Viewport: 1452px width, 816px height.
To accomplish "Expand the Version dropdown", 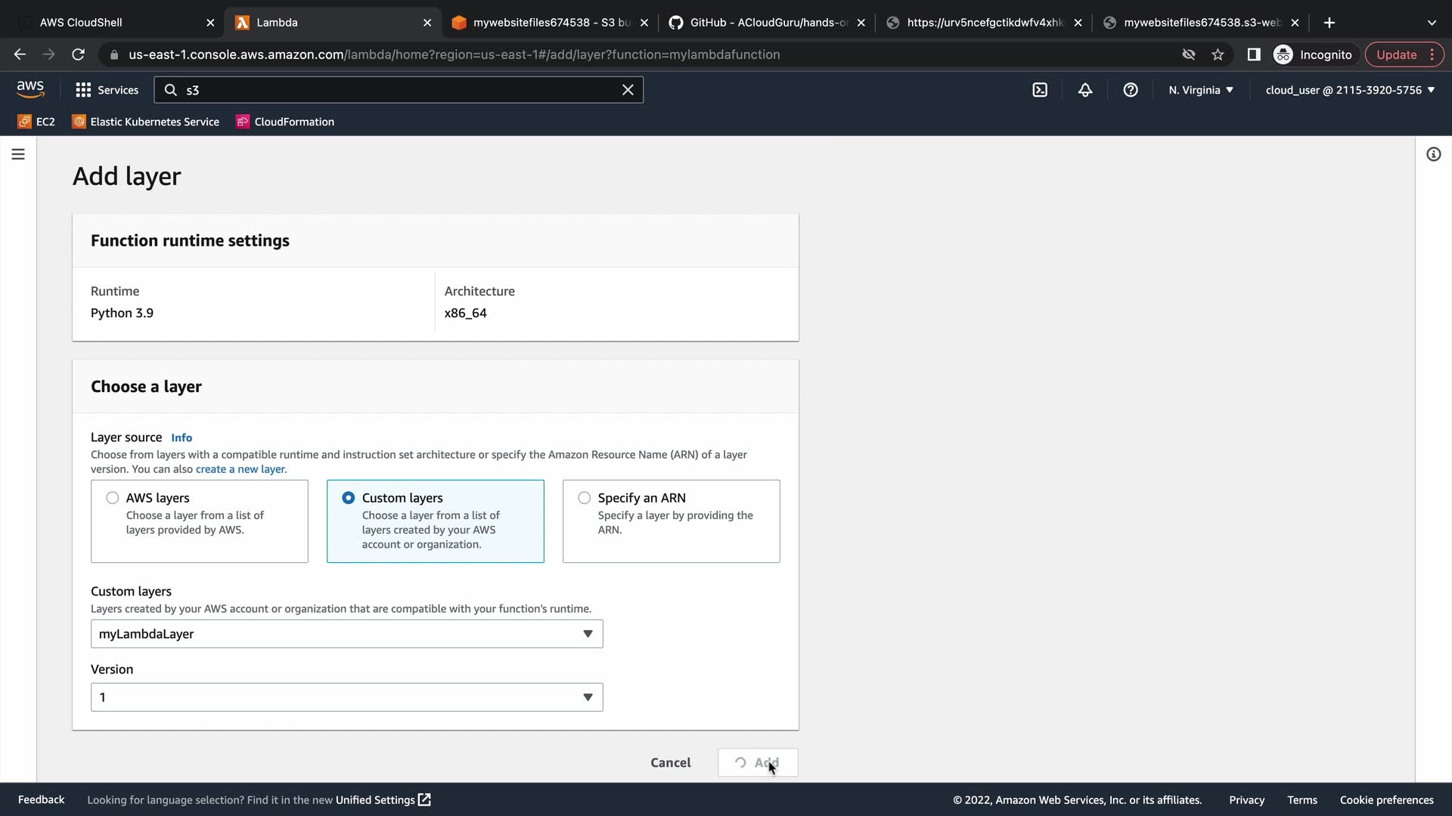I will (x=346, y=697).
